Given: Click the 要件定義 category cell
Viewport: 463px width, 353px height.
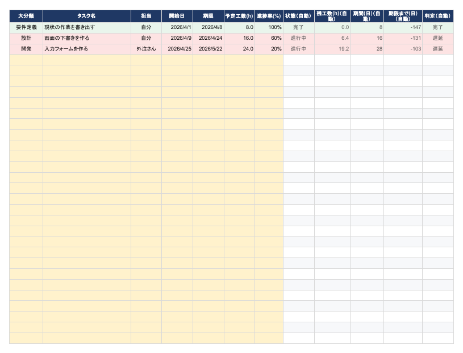Looking at the screenshot, I should 26,27.
